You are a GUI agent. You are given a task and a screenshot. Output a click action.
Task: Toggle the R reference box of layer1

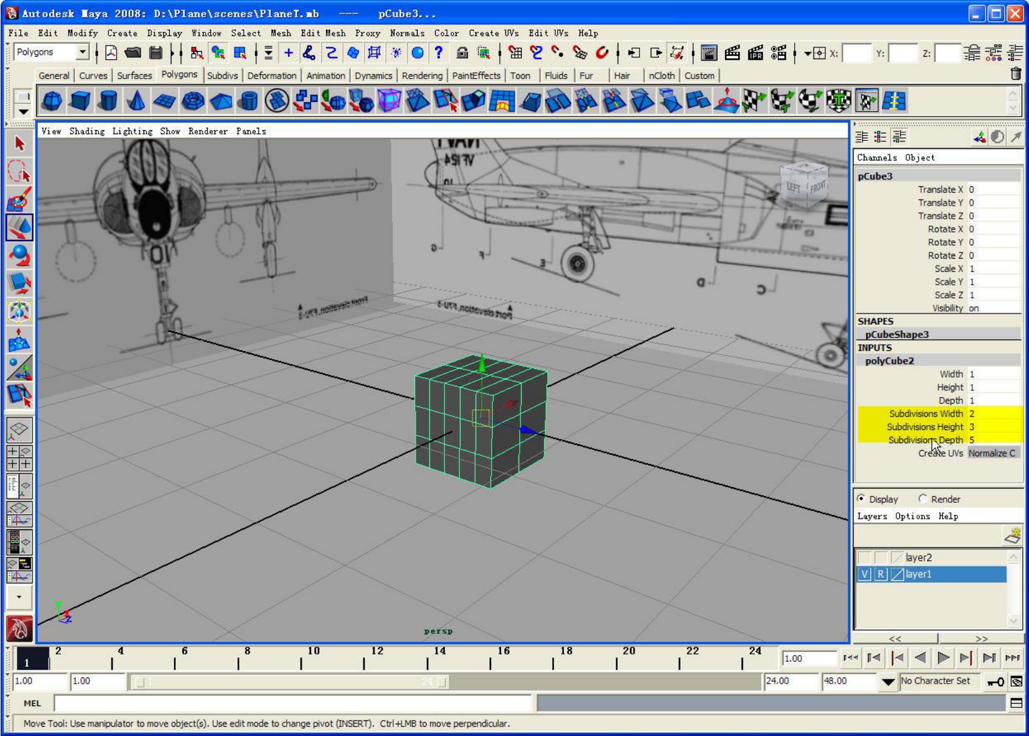tap(880, 574)
